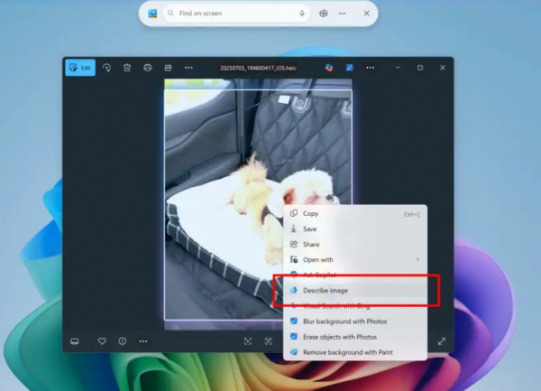Click the hexagon icon beside the search field

click(324, 14)
